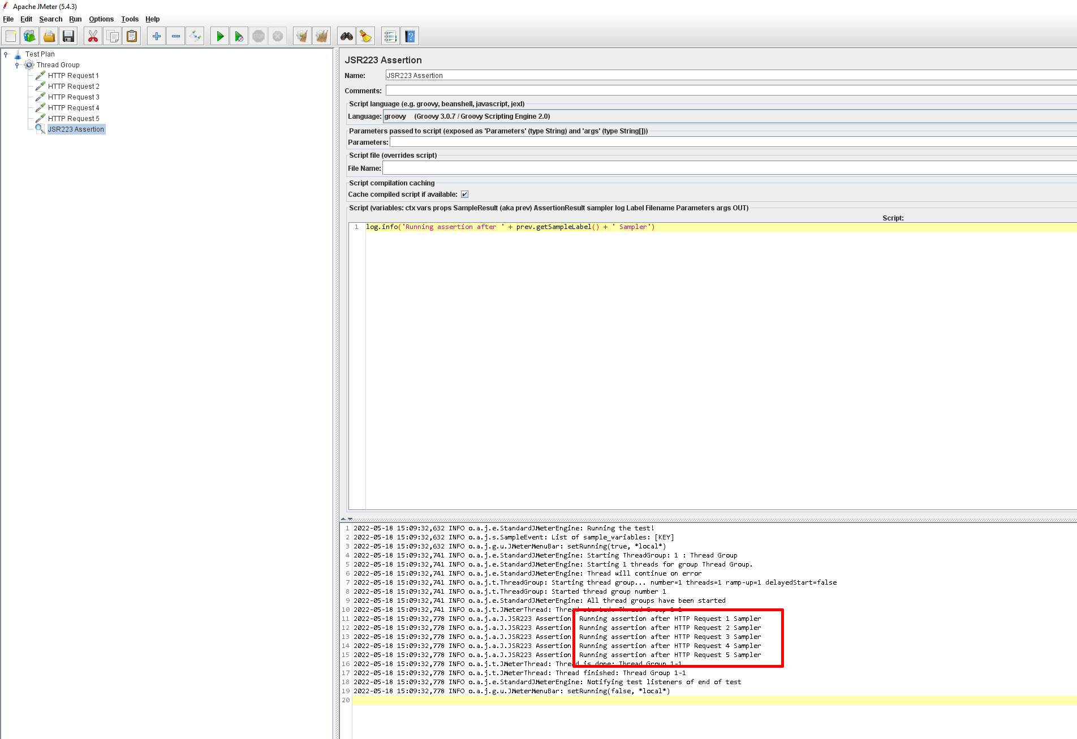Select Thread Group in the tree
This screenshot has width=1077, height=739.
click(58, 65)
